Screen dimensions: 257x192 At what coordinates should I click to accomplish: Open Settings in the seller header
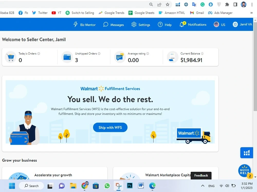(141, 25)
